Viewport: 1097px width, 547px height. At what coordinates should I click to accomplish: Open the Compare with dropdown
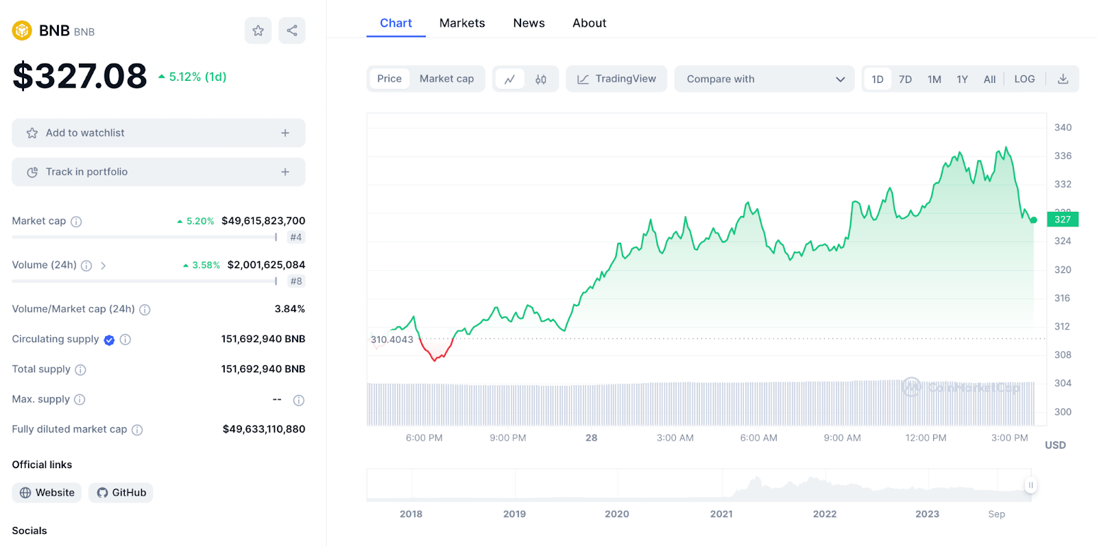[x=764, y=79]
